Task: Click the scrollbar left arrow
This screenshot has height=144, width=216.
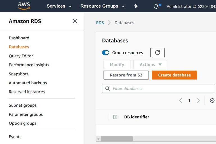Action: click(x=98, y=139)
